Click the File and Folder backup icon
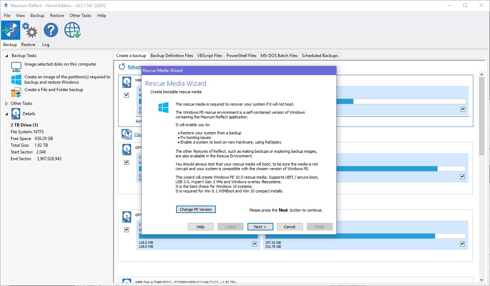 coord(16,92)
